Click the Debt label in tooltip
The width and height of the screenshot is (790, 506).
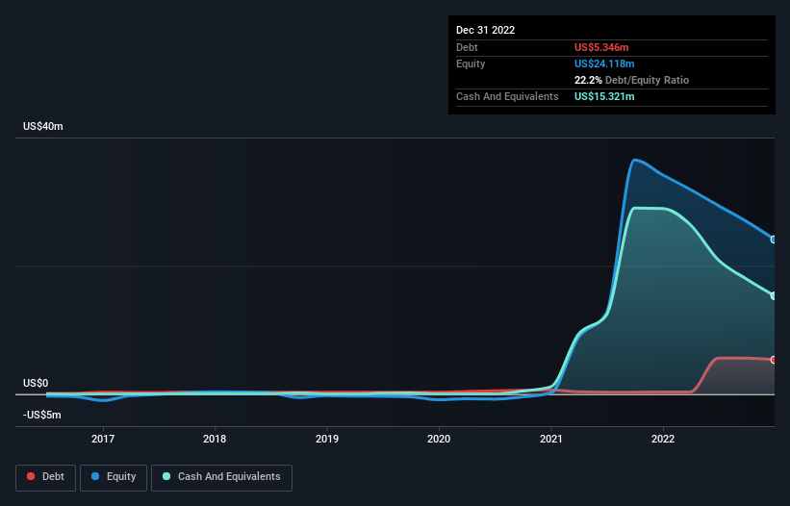point(467,47)
